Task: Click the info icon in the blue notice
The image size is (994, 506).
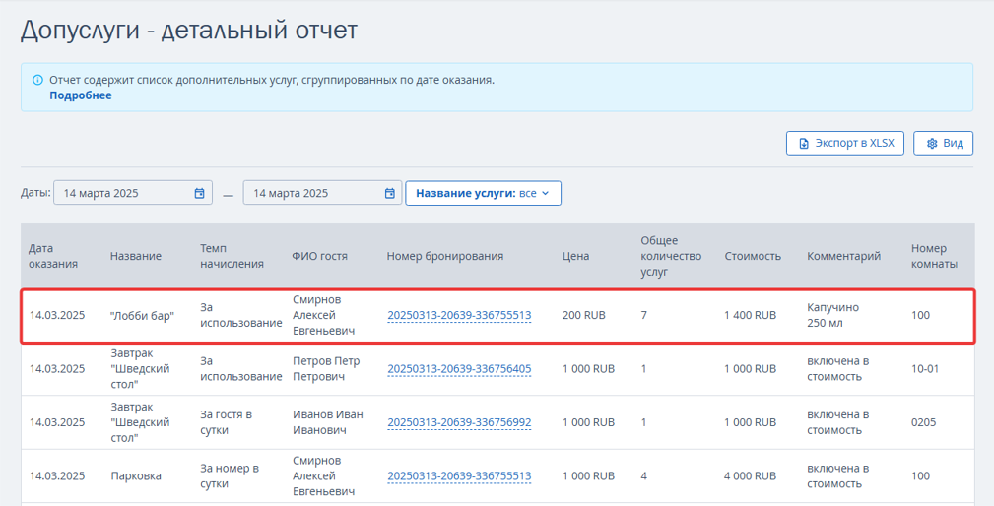Action: coord(38,81)
